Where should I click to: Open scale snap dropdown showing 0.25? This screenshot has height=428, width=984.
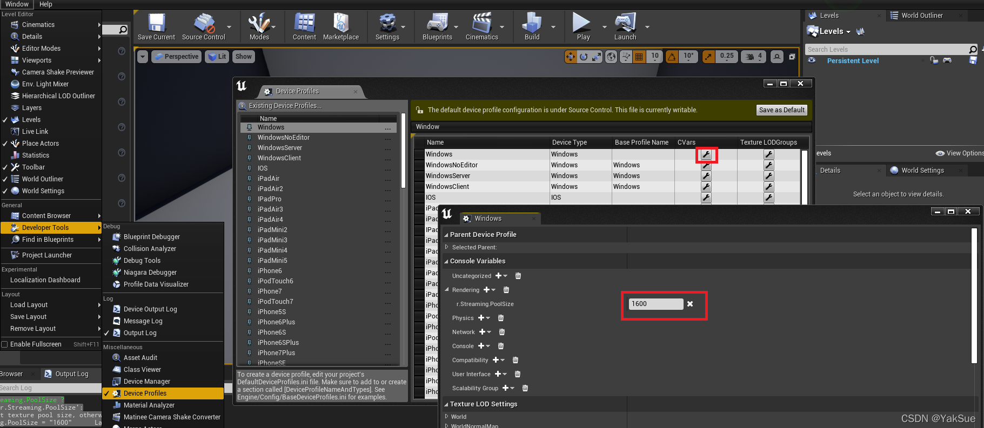tap(727, 56)
